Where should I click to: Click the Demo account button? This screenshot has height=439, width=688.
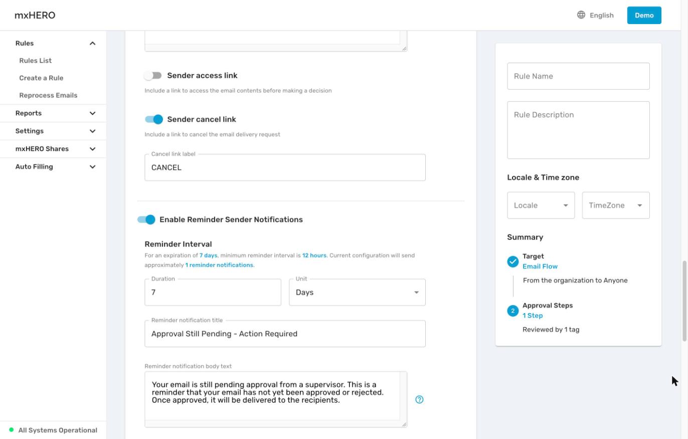click(x=644, y=15)
